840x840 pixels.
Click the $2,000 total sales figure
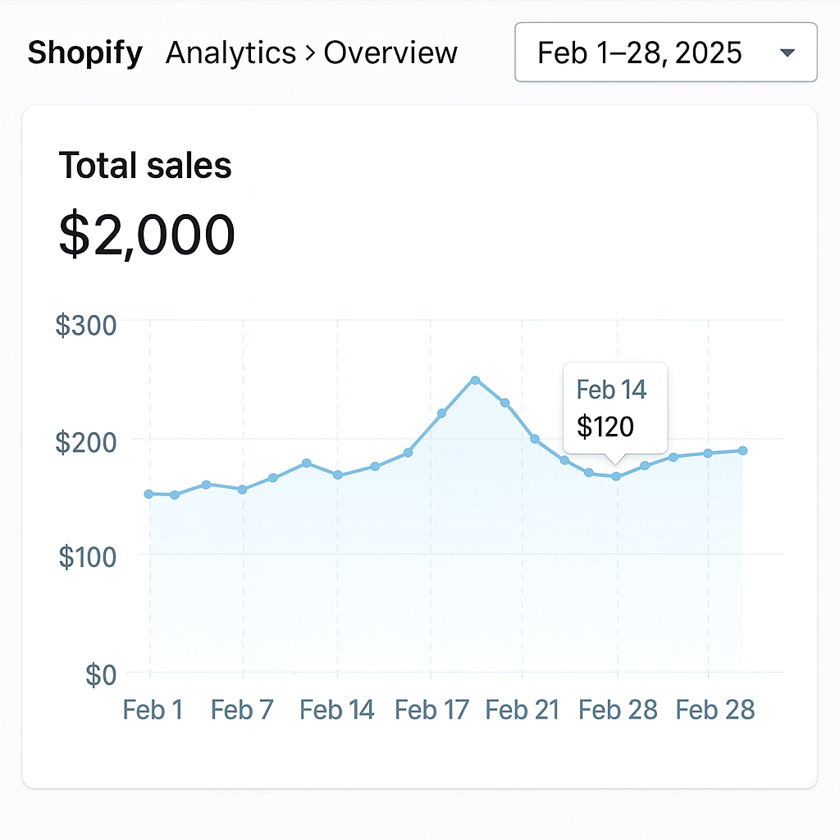(147, 234)
